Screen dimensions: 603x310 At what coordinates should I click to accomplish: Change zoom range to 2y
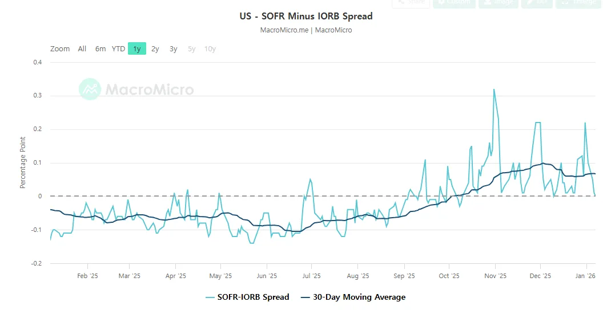[x=155, y=49]
